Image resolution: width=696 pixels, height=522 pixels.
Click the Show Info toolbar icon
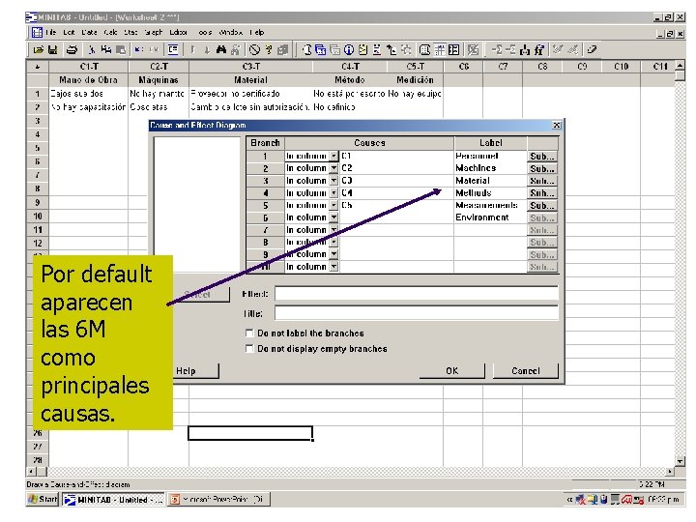(349, 50)
